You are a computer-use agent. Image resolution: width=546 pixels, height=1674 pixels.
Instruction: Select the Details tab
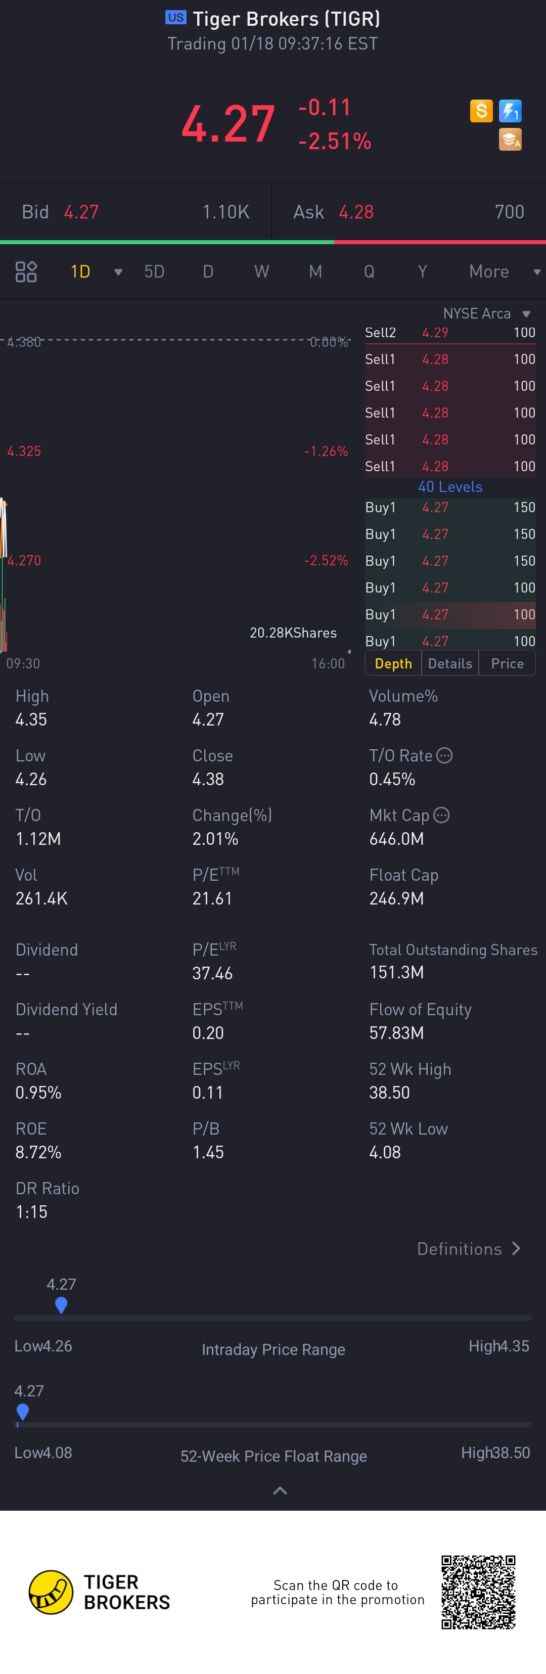(x=450, y=663)
